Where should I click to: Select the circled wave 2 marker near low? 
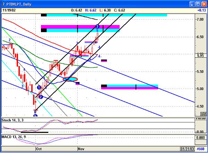[x=41, y=97]
